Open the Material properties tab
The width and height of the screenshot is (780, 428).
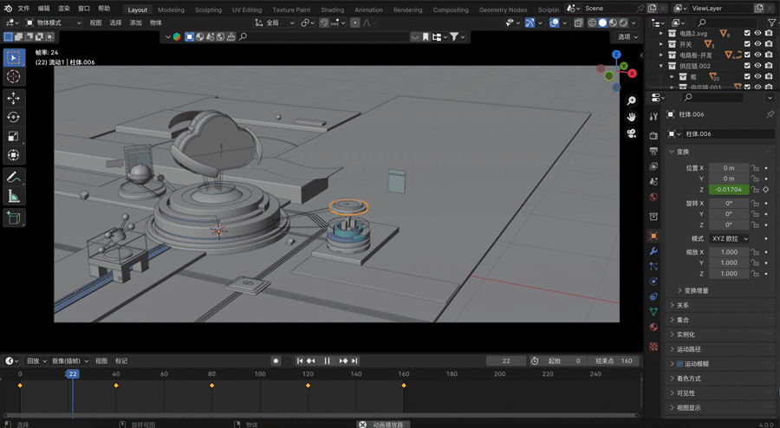click(x=653, y=327)
